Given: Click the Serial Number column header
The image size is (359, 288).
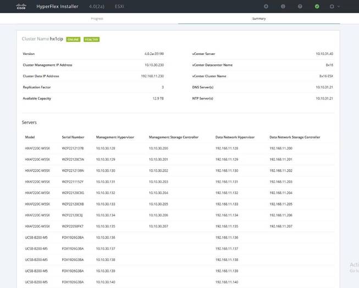Looking at the screenshot, I should 73,137.
